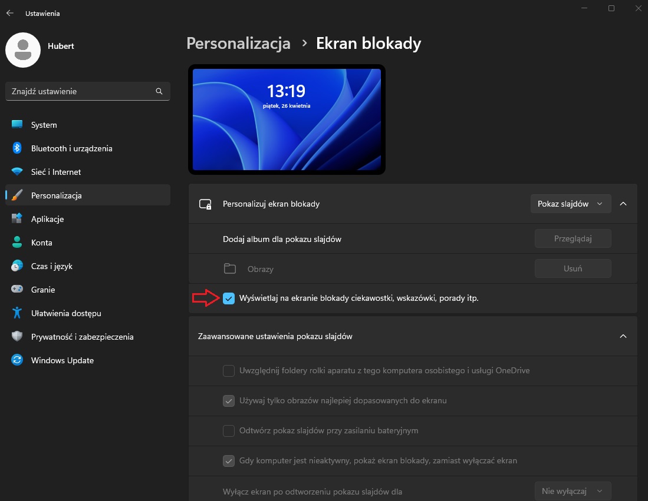
Task: Enable include camera roll folders checkbox
Action: [x=229, y=371]
